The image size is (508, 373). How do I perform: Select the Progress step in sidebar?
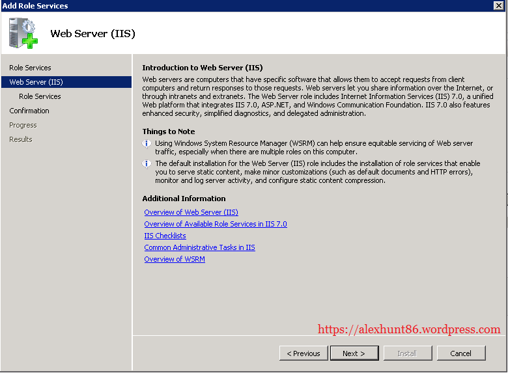coord(23,125)
